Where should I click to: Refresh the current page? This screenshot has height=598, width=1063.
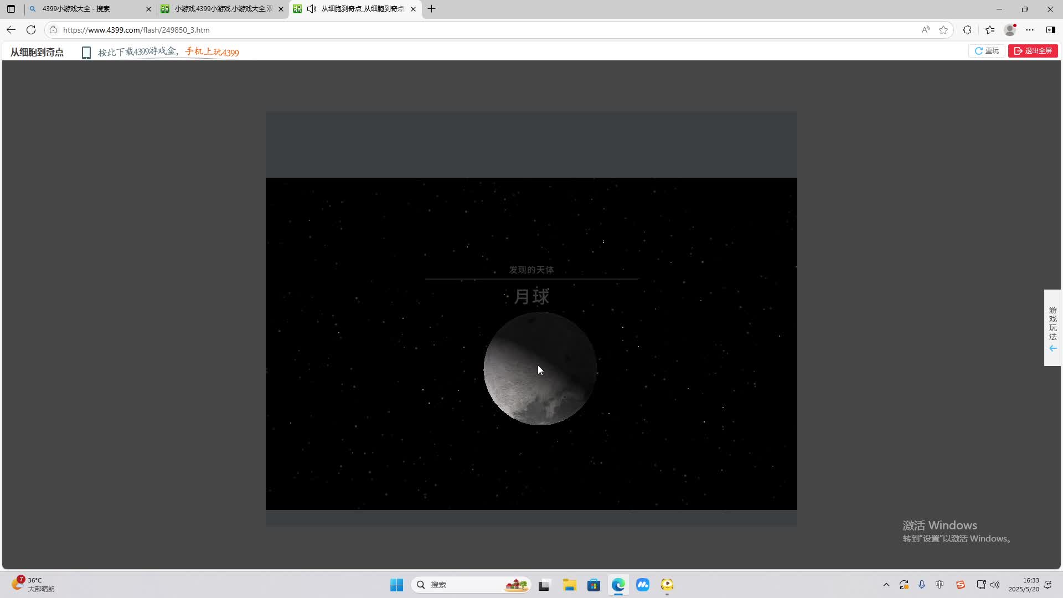coord(31,30)
